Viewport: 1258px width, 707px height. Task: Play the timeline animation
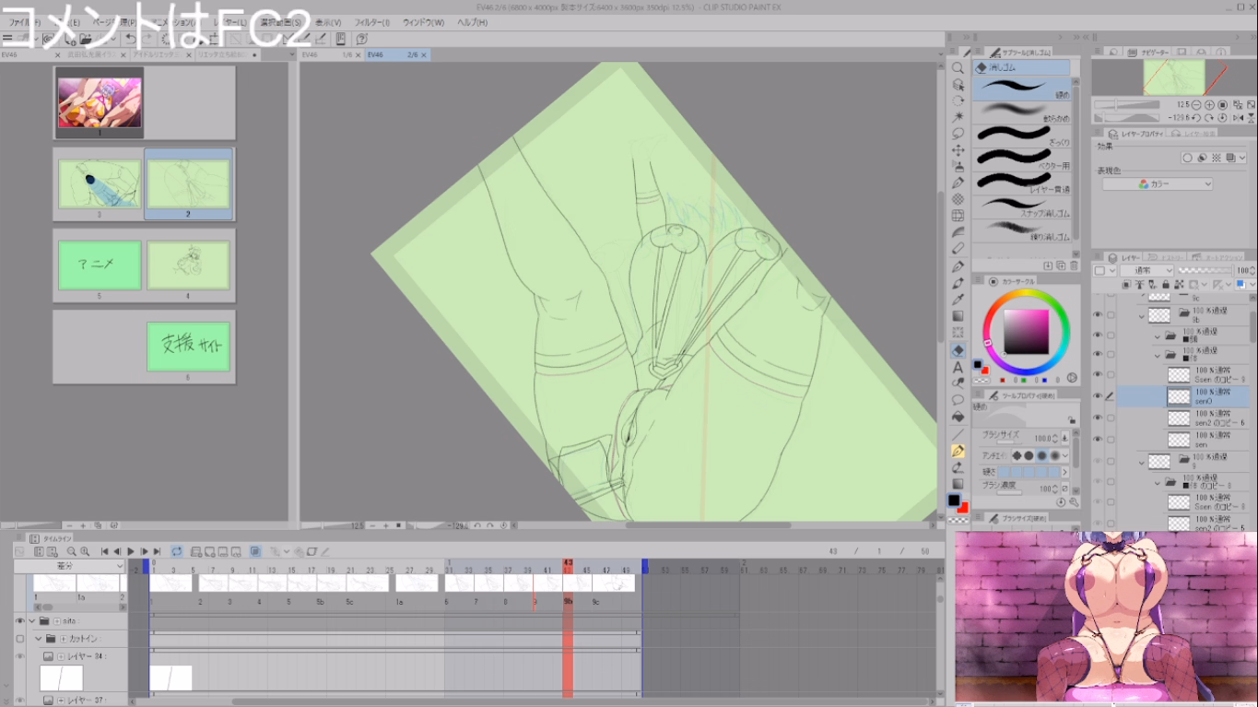(x=131, y=551)
